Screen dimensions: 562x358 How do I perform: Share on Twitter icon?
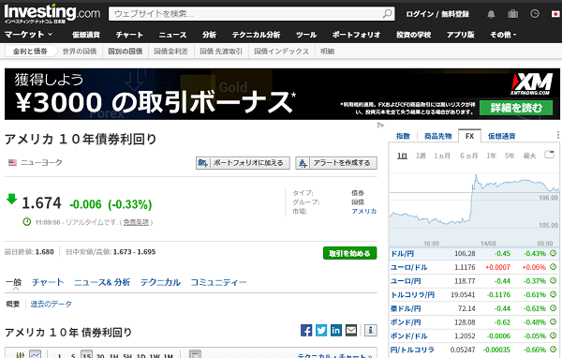coord(321,330)
